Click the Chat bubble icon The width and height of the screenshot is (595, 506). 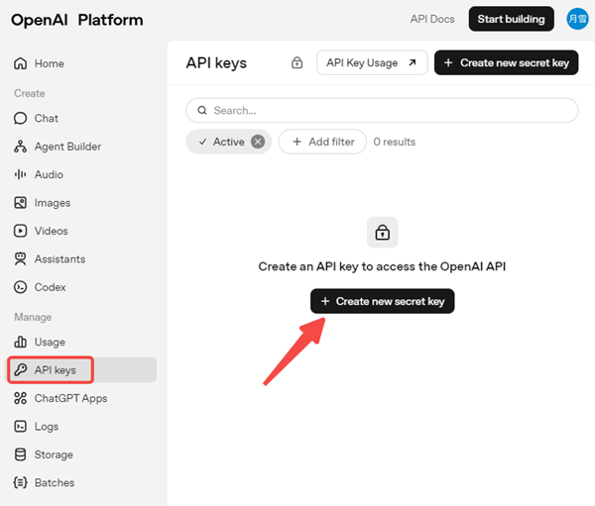[x=21, y=118]
